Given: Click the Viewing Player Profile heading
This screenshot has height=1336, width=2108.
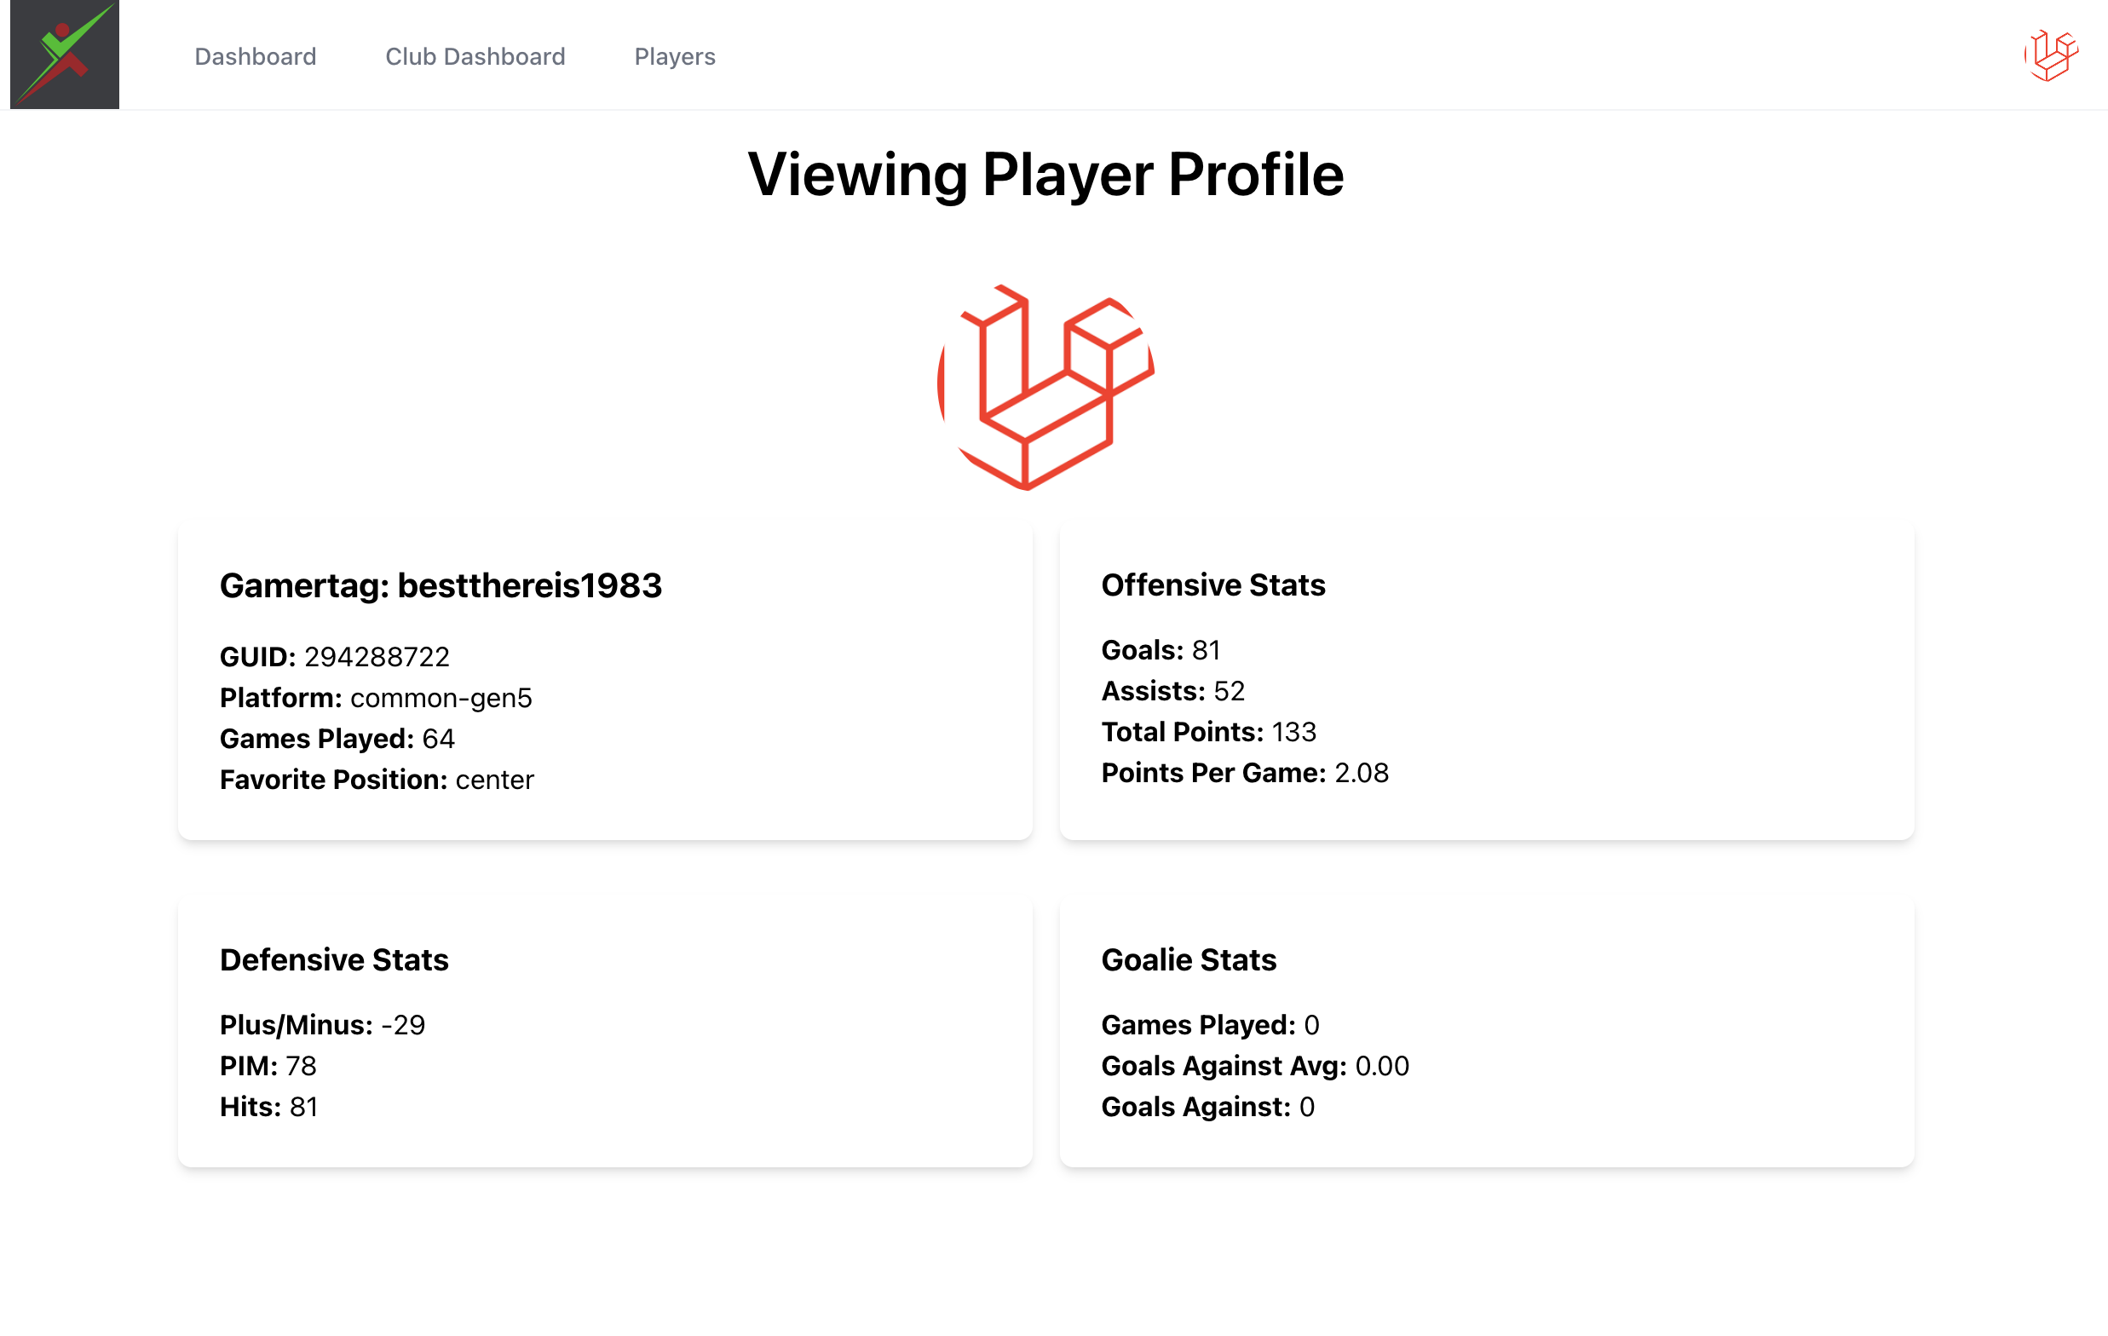Looking at the screenshot, I should (x=1045, y=174).
